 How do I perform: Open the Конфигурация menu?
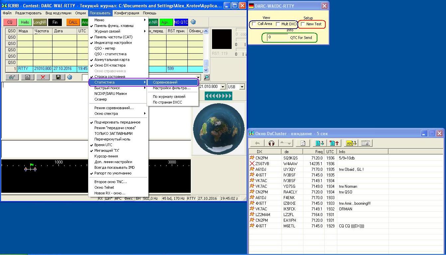126,13
